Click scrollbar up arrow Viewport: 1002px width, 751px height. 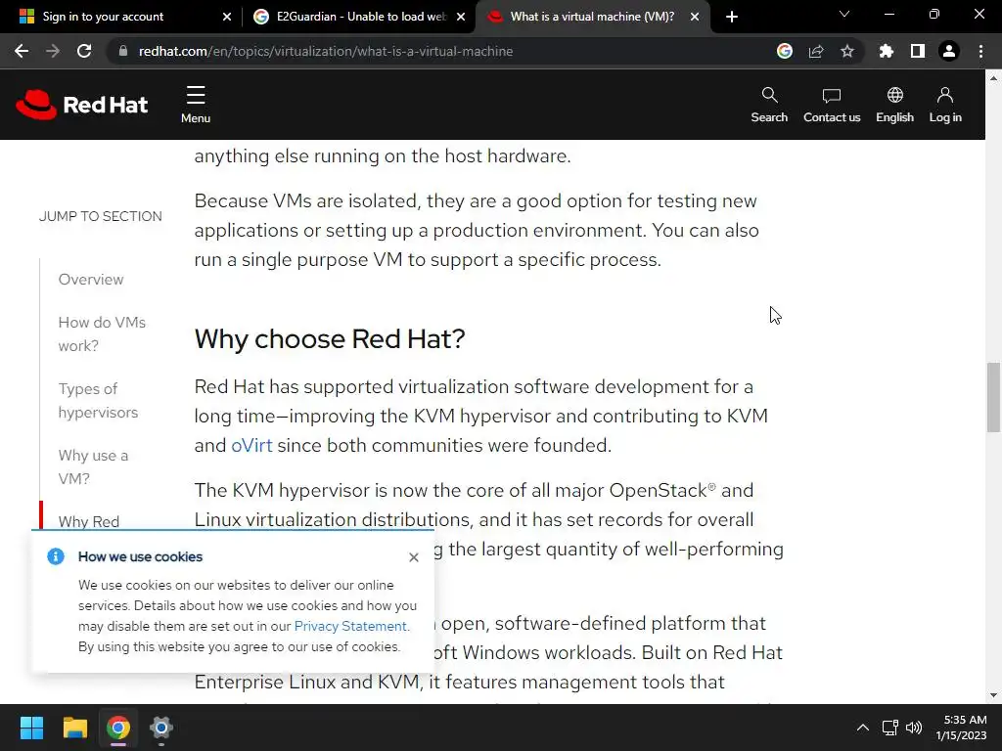993,78
